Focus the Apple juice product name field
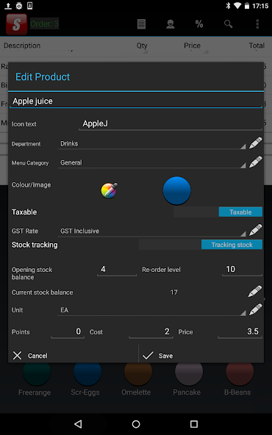 point(136,101)
